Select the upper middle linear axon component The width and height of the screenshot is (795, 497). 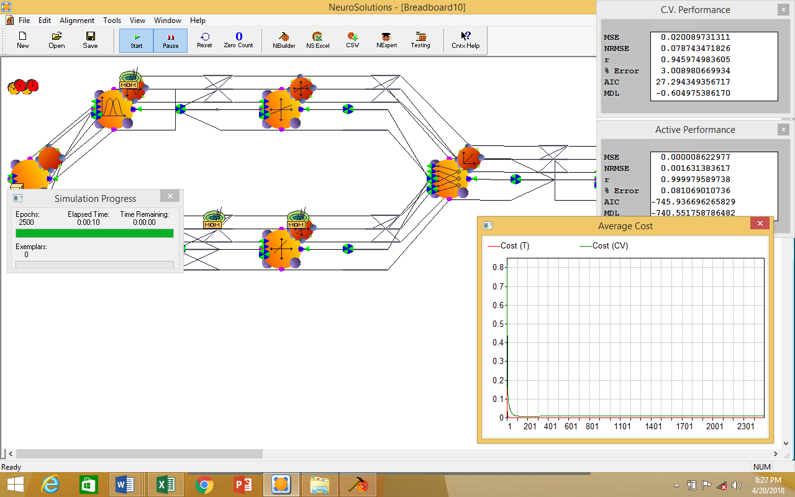pos(280,110)
